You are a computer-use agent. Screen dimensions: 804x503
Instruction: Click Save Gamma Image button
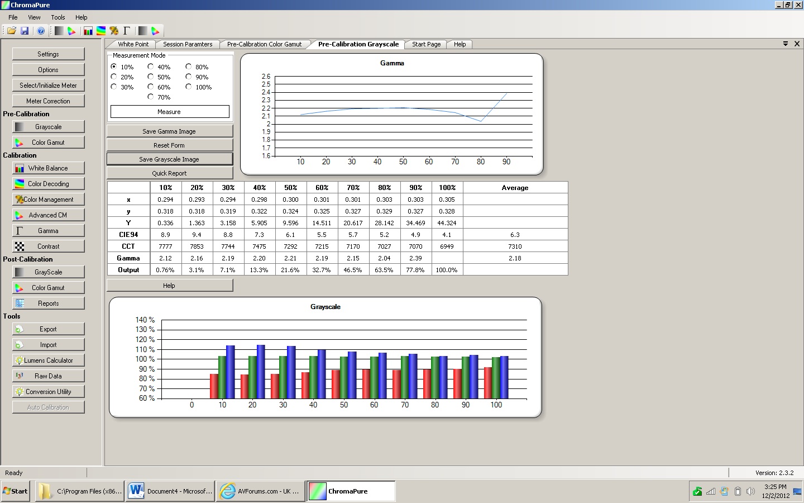tap(170, 131)
